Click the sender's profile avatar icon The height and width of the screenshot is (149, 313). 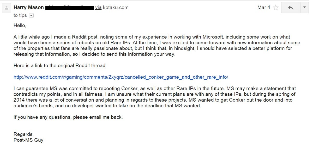pos(7,8)
